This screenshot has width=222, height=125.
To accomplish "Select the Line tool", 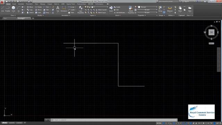I will tap(3, 9).
